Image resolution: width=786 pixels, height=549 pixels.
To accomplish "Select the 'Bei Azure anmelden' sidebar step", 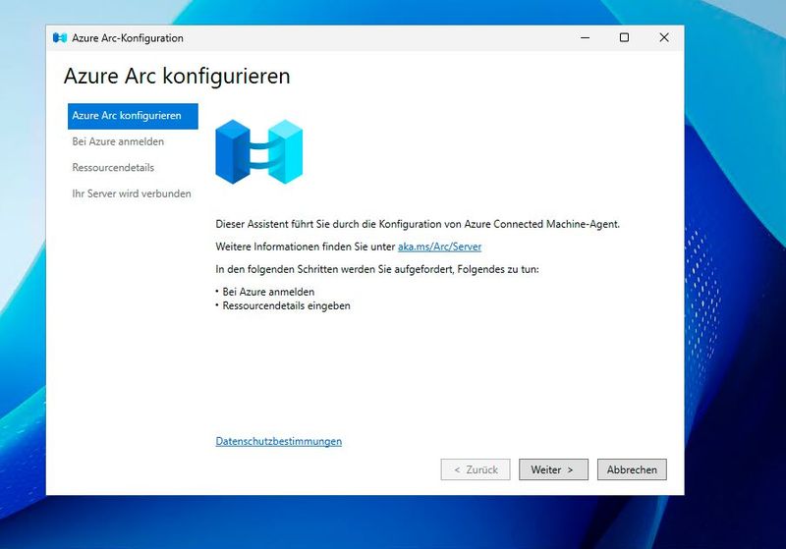I will pyautogui.click(x=118, y=141).
